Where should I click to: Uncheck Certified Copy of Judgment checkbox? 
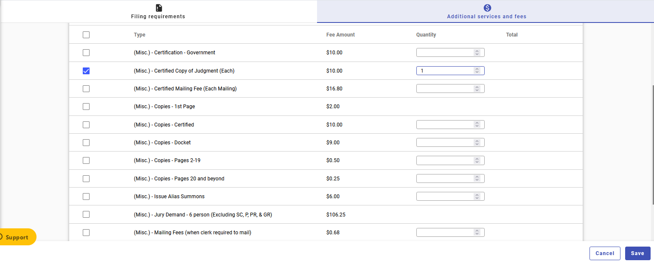click(86, 71)
